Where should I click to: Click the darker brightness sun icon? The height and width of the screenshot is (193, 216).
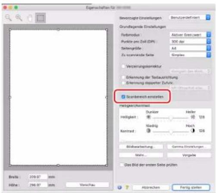[x=148, y=117]
